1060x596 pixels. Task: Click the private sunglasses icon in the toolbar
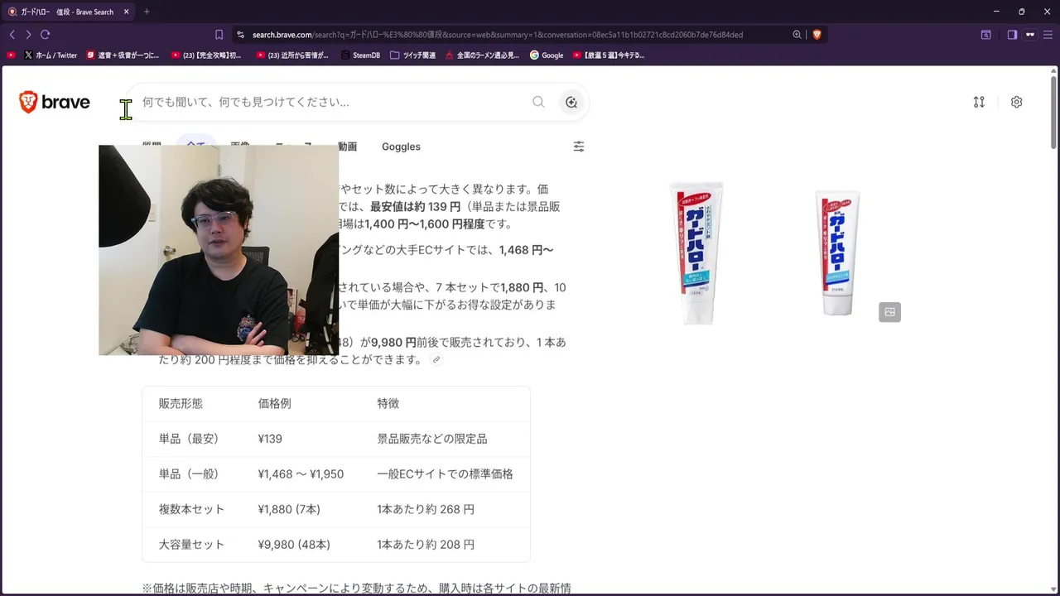click(x=1030, y=35)
